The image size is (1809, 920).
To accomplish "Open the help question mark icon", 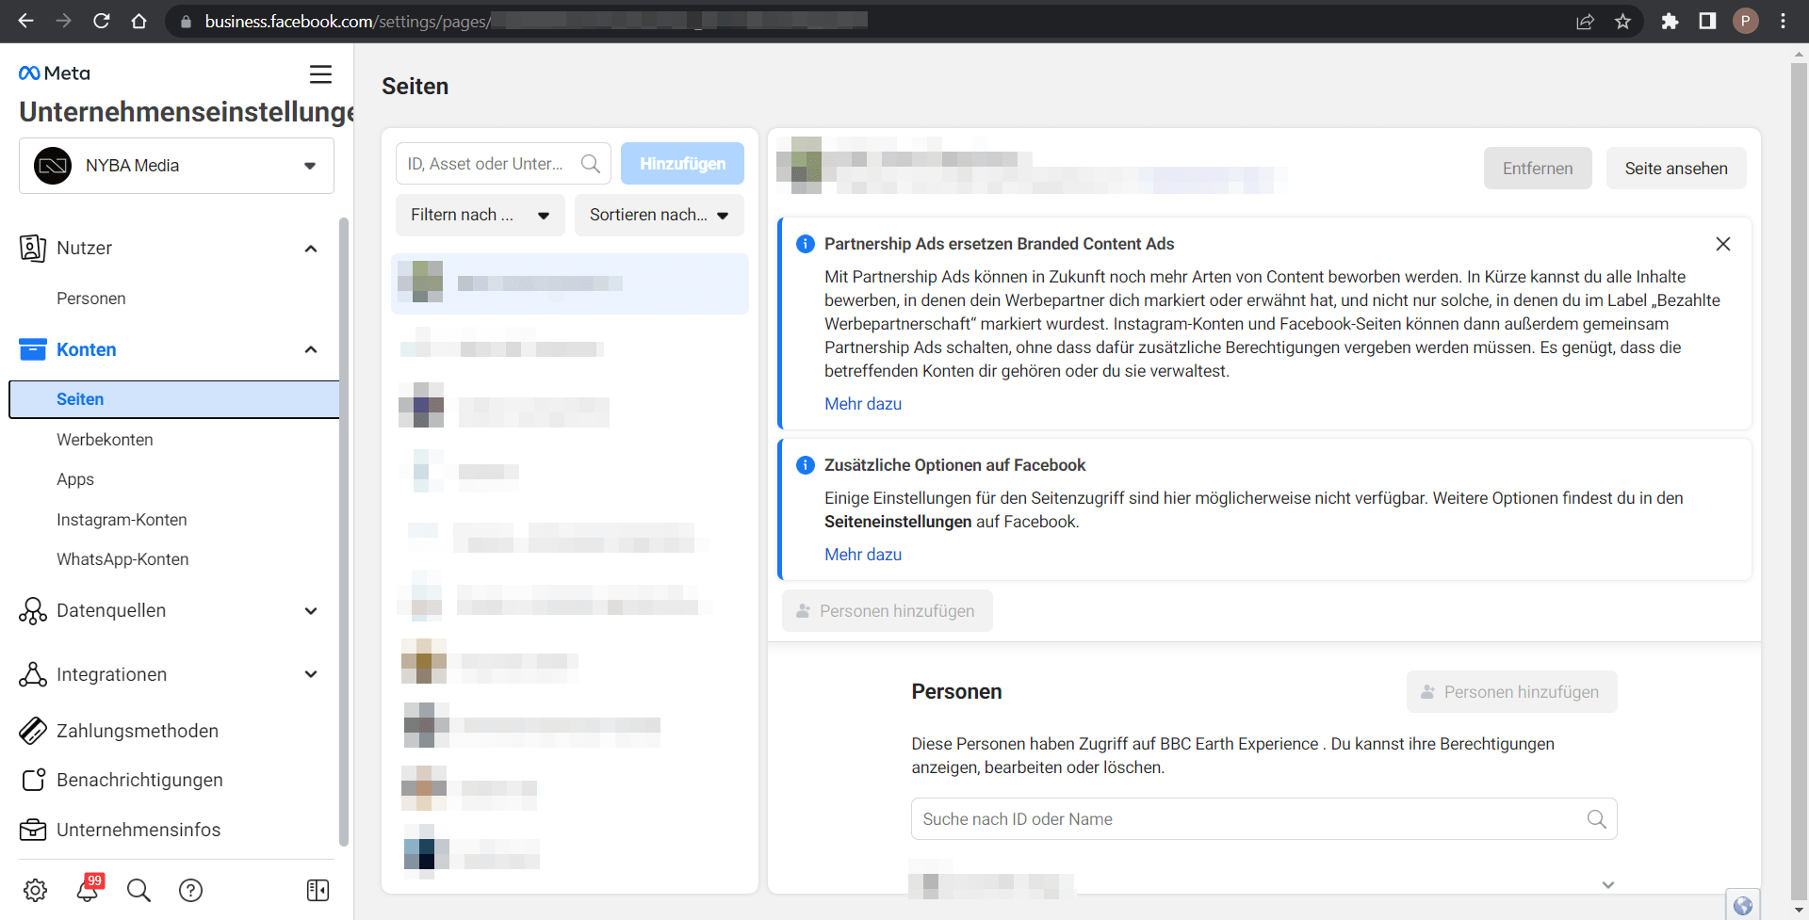I will point(191,890).
